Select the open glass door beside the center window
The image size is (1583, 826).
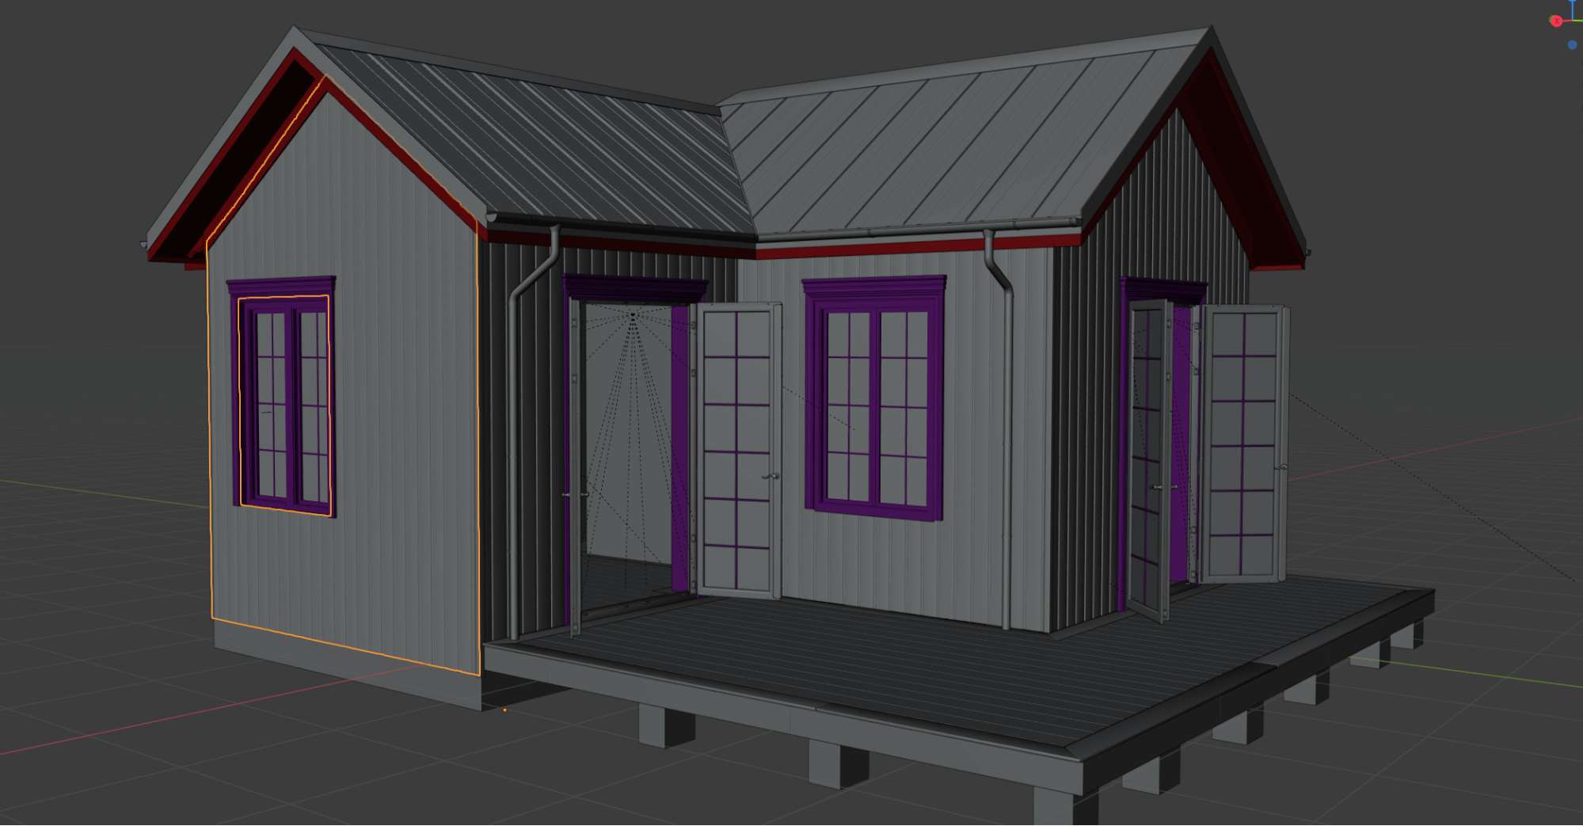click(x=737, y=449)
